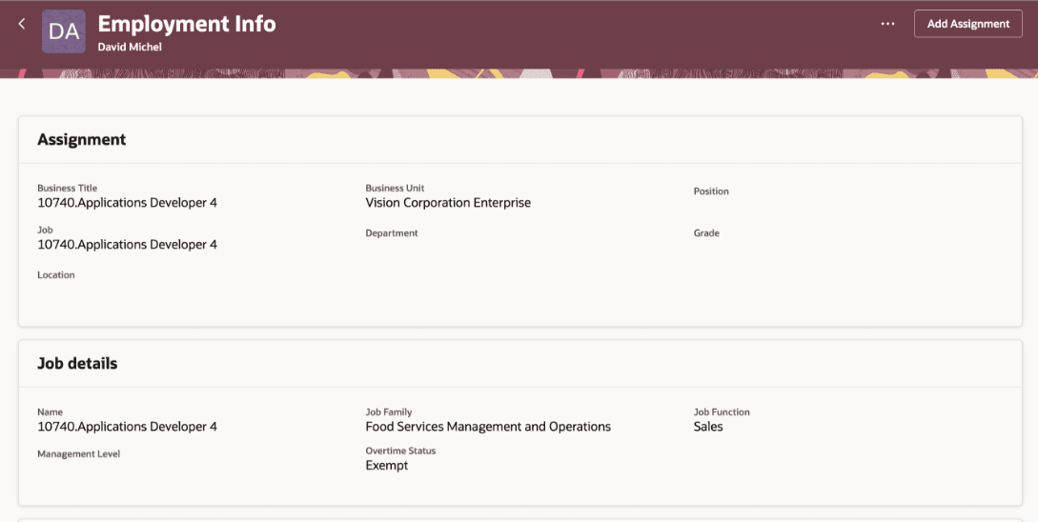Click the DA avatar icon
The image size is (1038, 522).
[64, 31]
